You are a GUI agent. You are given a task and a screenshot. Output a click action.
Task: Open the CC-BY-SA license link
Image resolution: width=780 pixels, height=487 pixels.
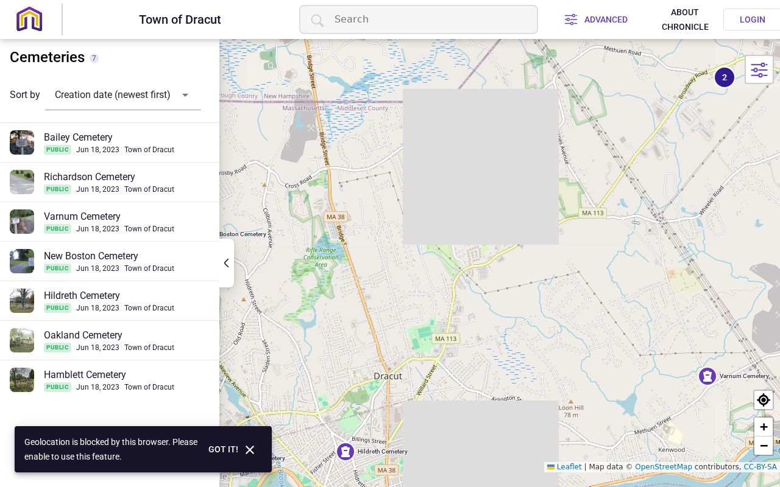pyautogui.click(x=760, y=467)
